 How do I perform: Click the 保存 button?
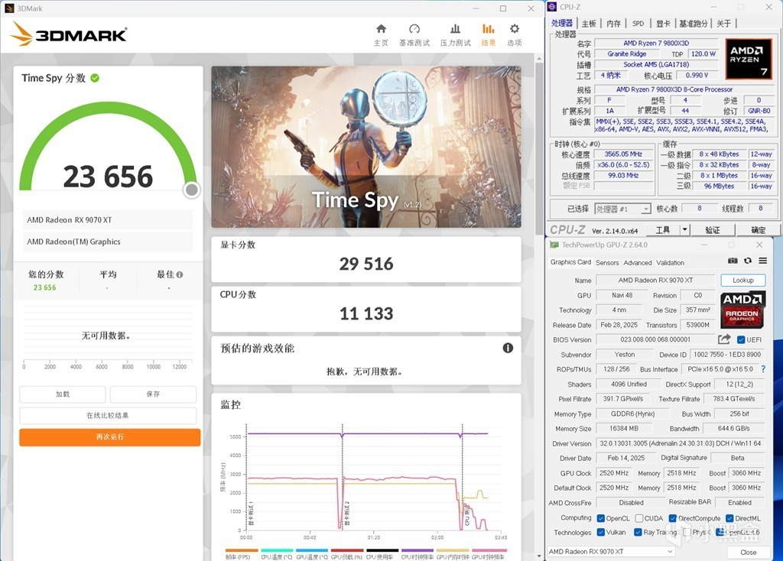(x=153, y=394)
